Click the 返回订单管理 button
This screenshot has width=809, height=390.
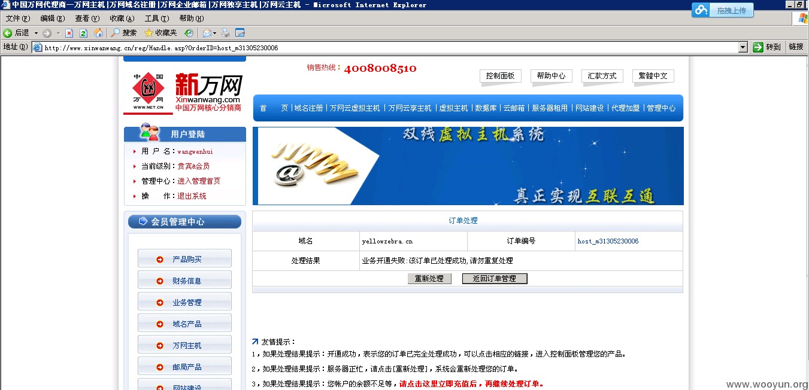pos(495,279)
